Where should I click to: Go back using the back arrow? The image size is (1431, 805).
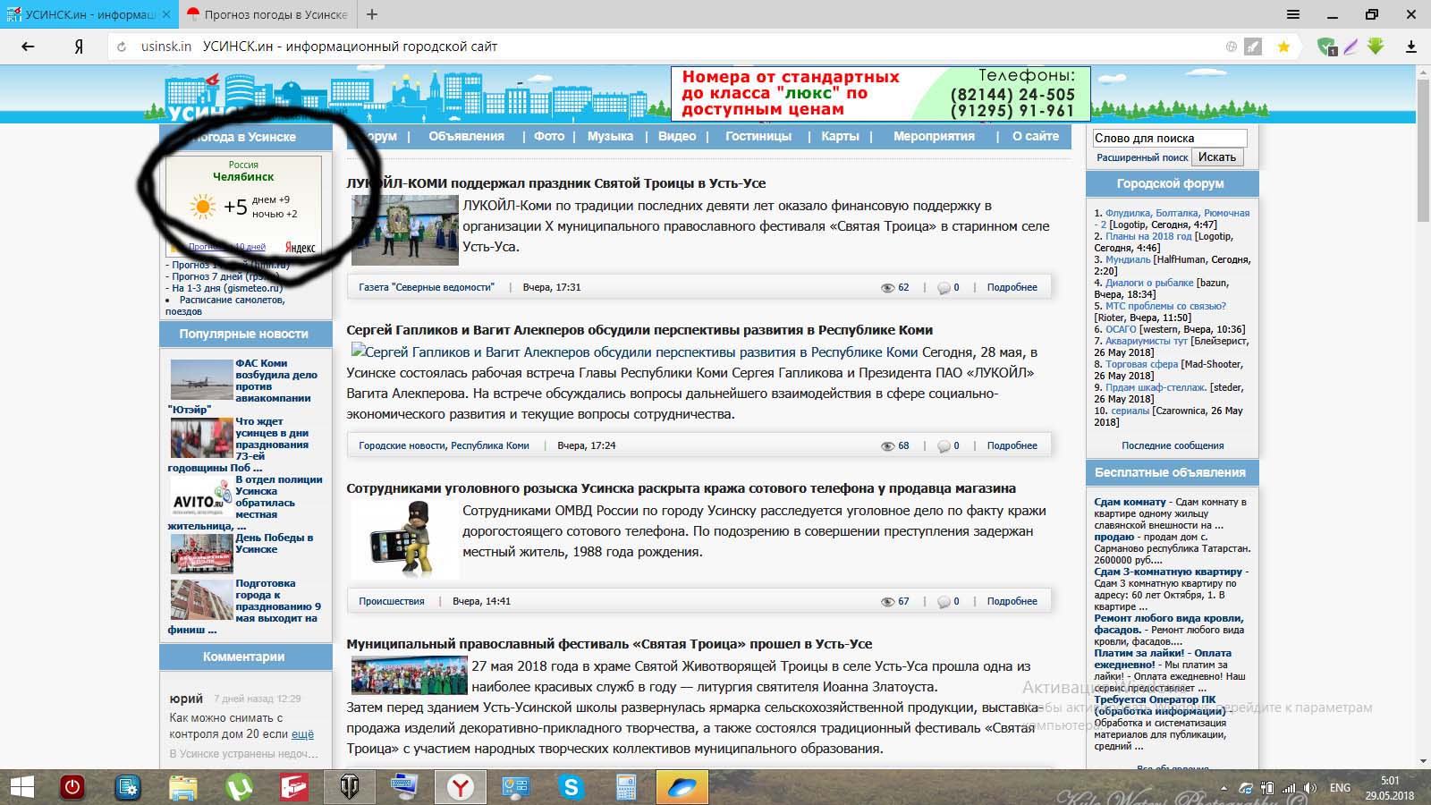(x=28, y=47)
